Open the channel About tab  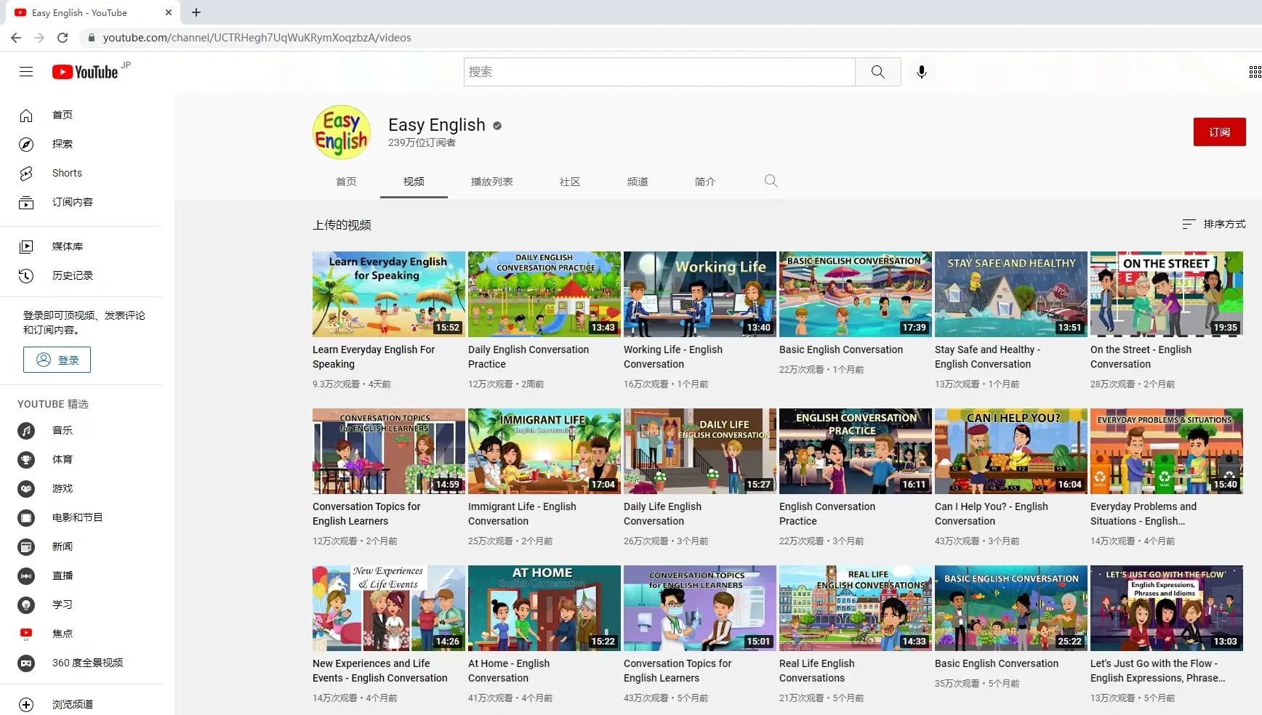click(x=704, y=182)
